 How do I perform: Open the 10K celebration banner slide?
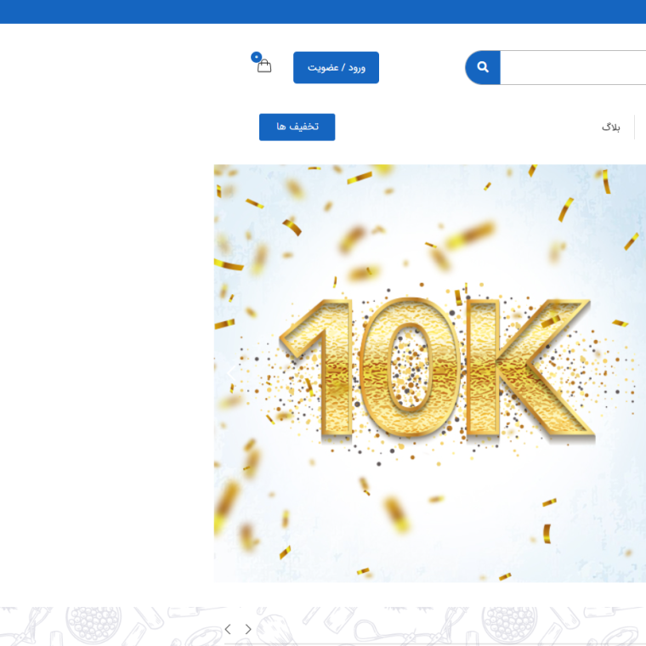tap(429, 510)
